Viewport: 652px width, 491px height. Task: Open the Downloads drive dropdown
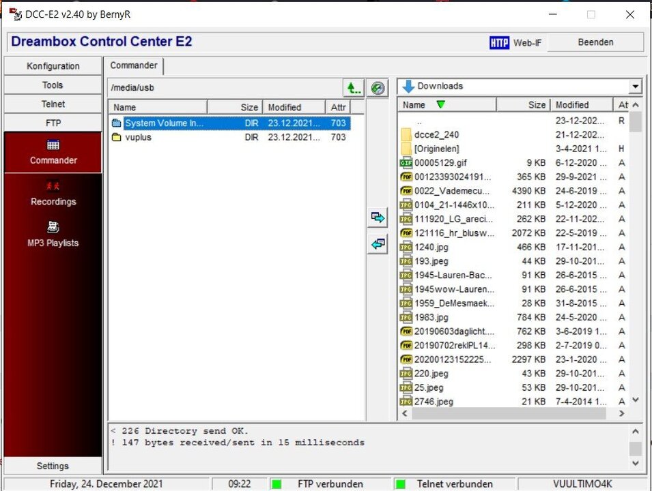[636, 86]
